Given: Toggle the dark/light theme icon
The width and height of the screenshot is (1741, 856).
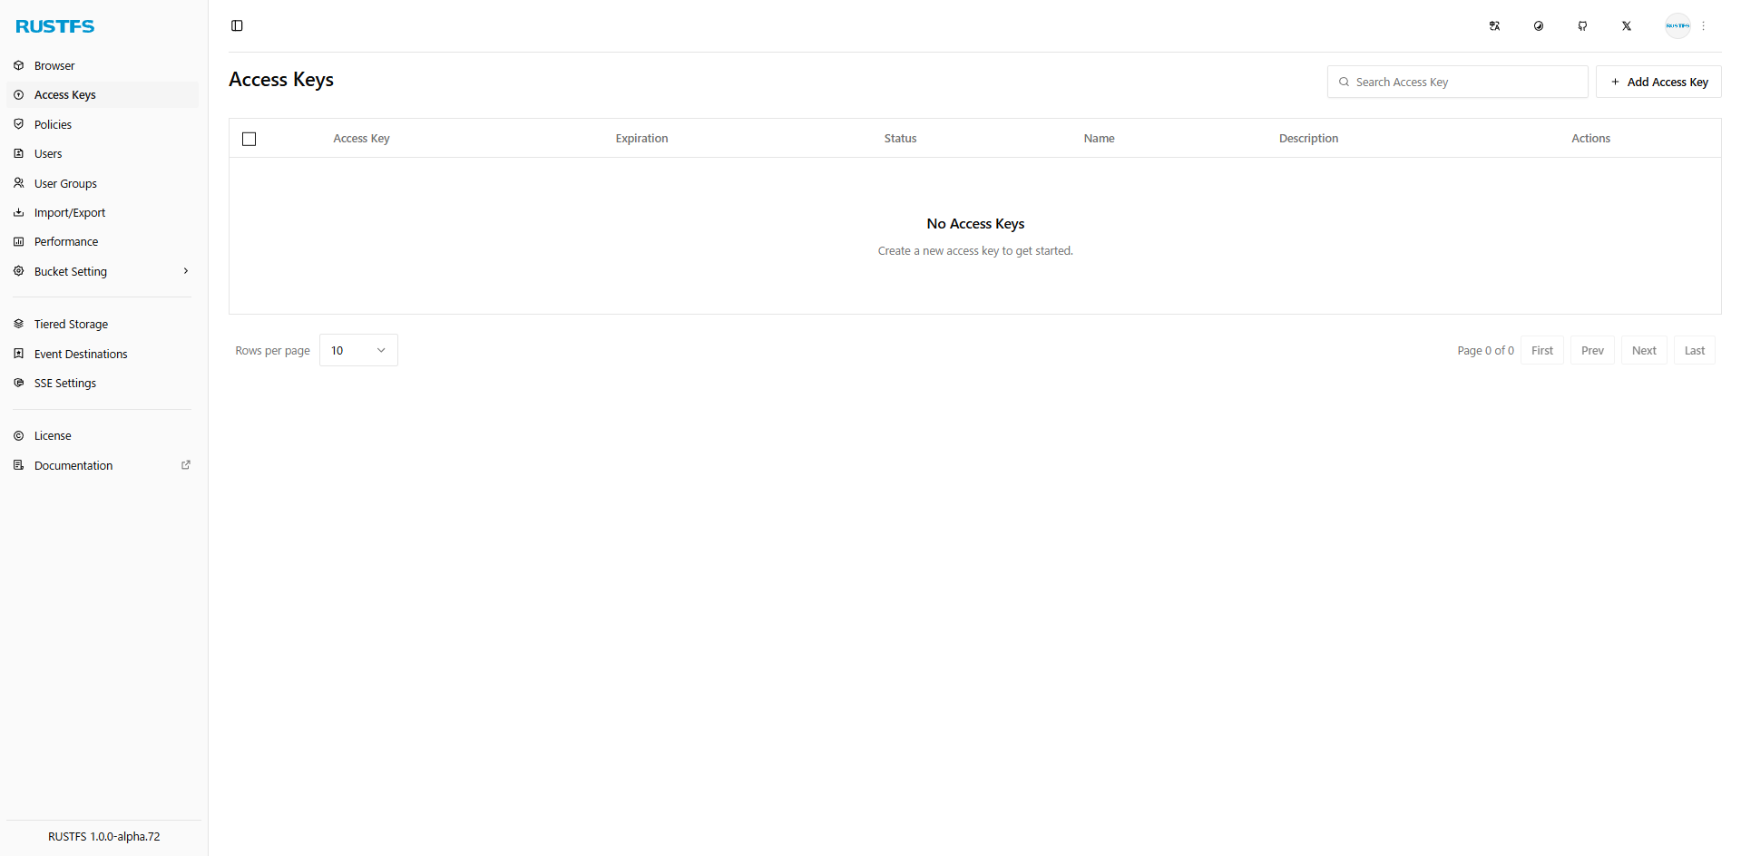Looking at the screenshot, I should coord(1539,25).
